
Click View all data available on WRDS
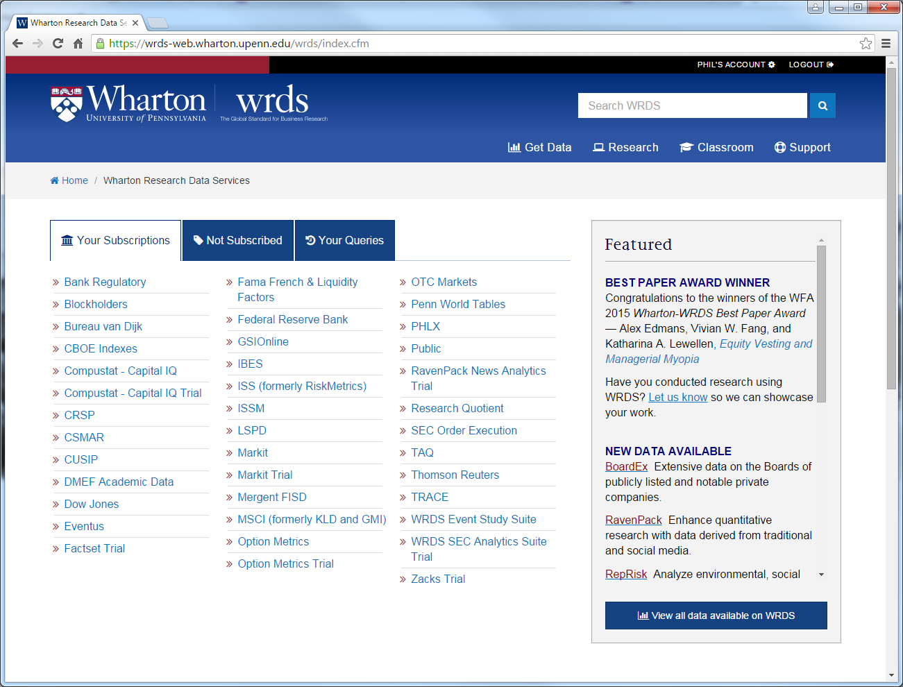[716, 616]
